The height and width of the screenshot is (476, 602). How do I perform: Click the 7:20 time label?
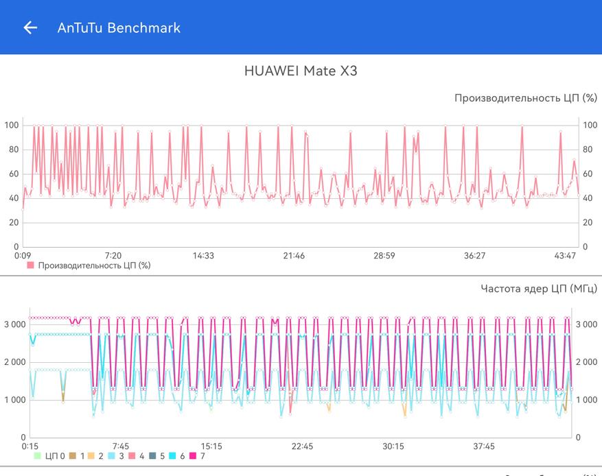point(113,255)
